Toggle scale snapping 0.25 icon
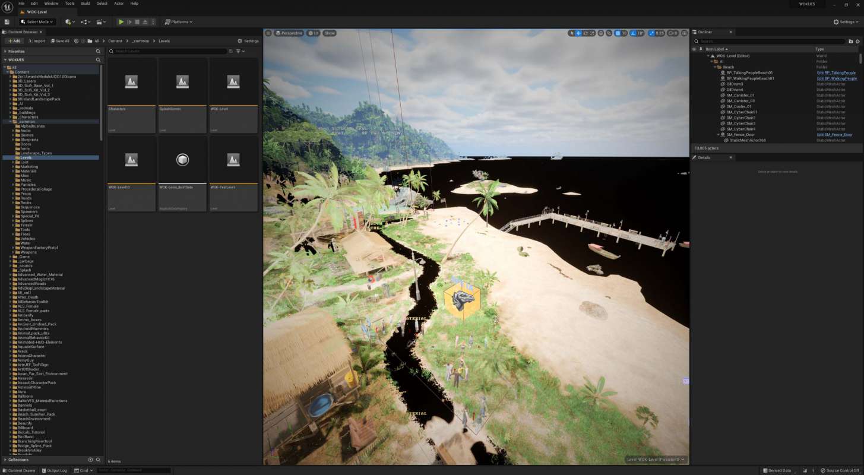The width and height of the screenshot is (864, 475). 653,33
